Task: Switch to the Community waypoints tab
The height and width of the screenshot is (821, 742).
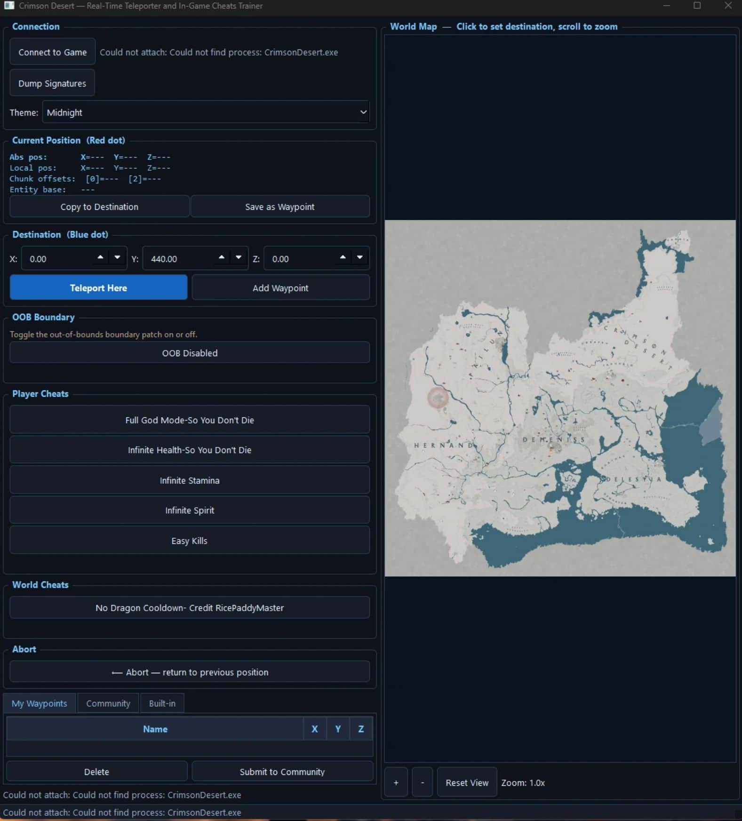Action: point(108,703)
